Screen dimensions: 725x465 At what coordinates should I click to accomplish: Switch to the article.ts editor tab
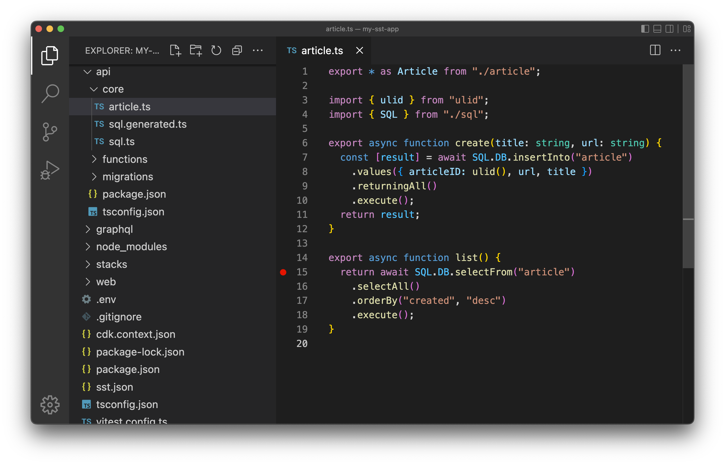[322, 50]
